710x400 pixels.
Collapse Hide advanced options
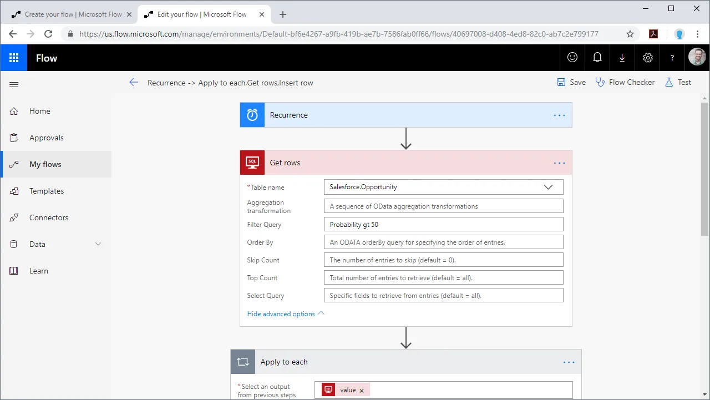point(281,313)
